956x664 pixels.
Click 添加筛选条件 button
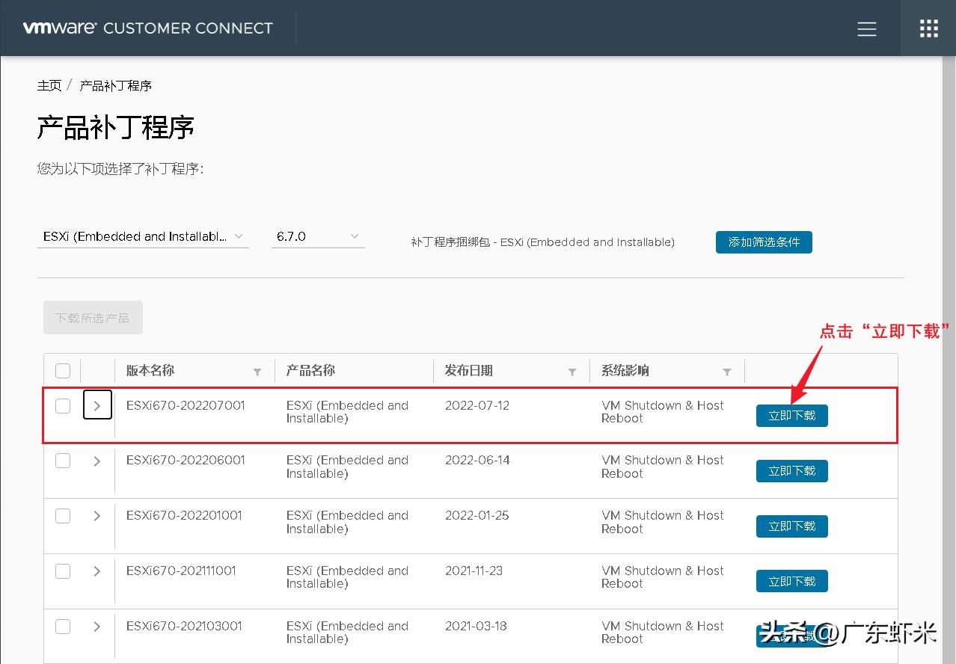tap(764, 242)
